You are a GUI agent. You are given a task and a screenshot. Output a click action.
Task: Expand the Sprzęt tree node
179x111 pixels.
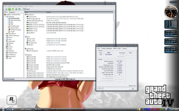click(x=5, y=49)
